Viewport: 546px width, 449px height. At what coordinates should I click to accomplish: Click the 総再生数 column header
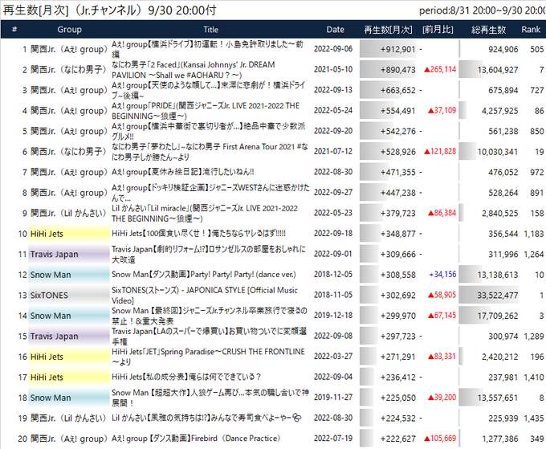tap(488, 30)
